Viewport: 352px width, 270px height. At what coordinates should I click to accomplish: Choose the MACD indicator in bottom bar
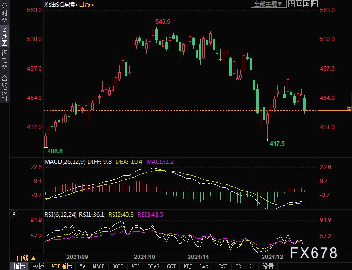(x=99, y=266)
